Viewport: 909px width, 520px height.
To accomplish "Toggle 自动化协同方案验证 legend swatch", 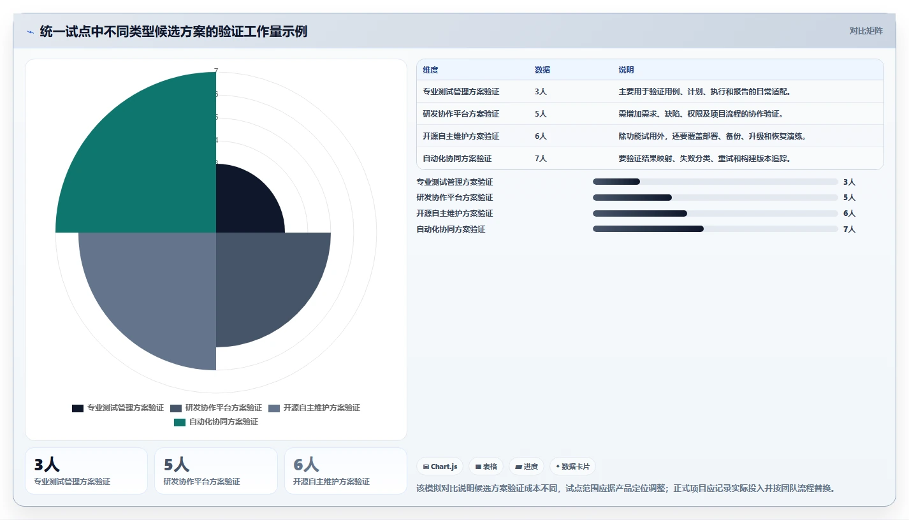I will tap(180, 422).
